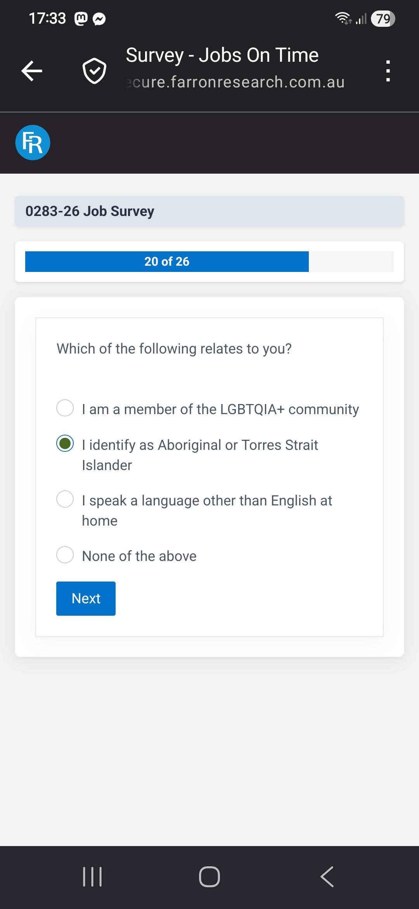Tap the battery level indicator

coord(383,19)
